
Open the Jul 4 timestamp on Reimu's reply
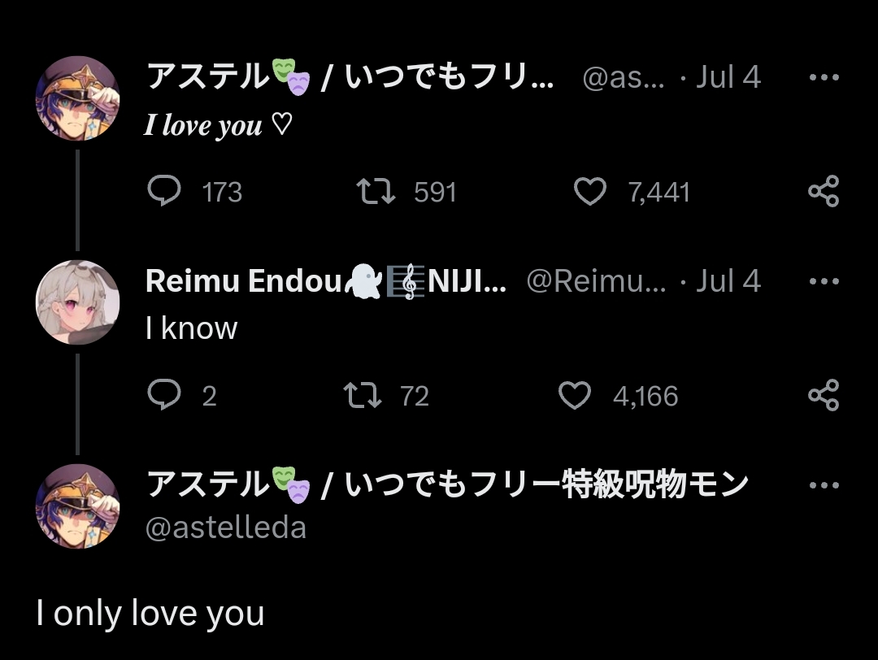[728, 281]
